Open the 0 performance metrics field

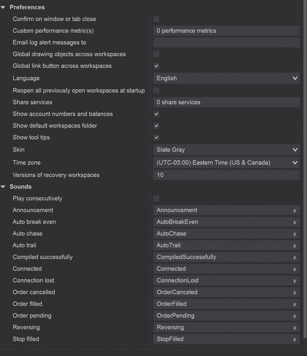(227, 31)
